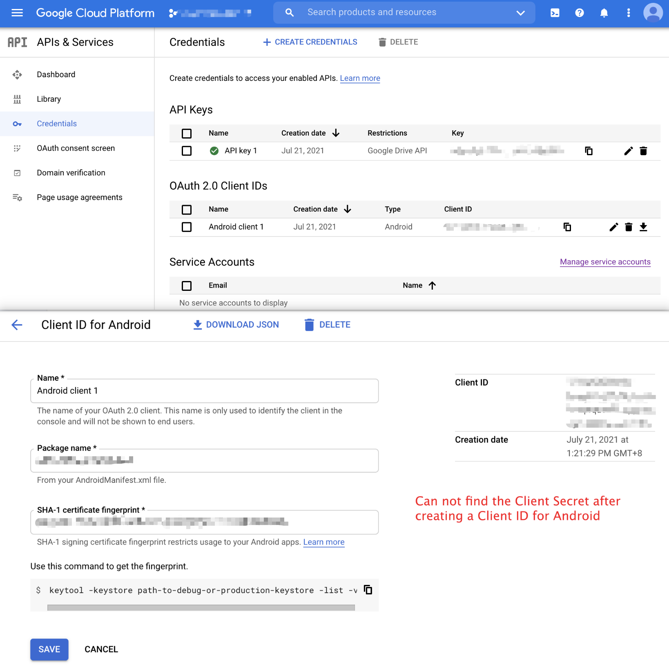Screen dimensions: 669x665
Task: Activate Cloud Shell icon in top bar
Action: coord(555,13)
